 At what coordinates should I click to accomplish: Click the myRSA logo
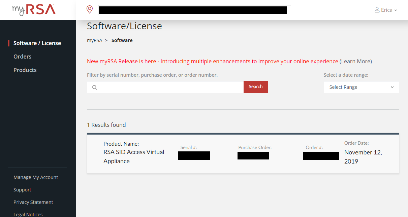click(x=34, y=10)
